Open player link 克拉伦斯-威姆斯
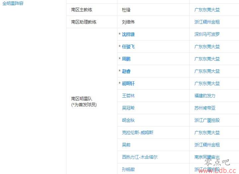 (138, 132)
